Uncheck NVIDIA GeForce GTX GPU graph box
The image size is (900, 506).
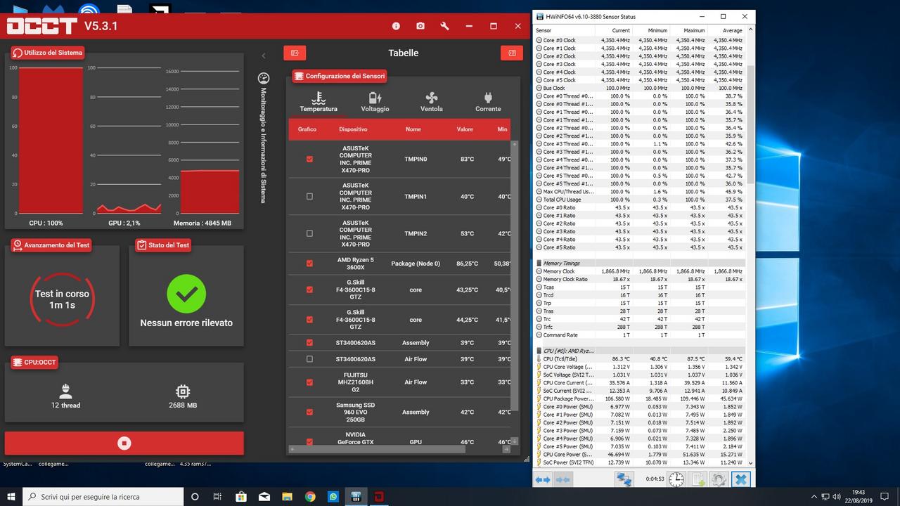(x=309, y=441)
